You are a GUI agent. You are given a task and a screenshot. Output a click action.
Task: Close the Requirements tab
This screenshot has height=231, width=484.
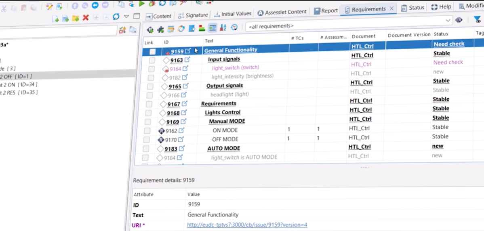[x=391, y=8]
